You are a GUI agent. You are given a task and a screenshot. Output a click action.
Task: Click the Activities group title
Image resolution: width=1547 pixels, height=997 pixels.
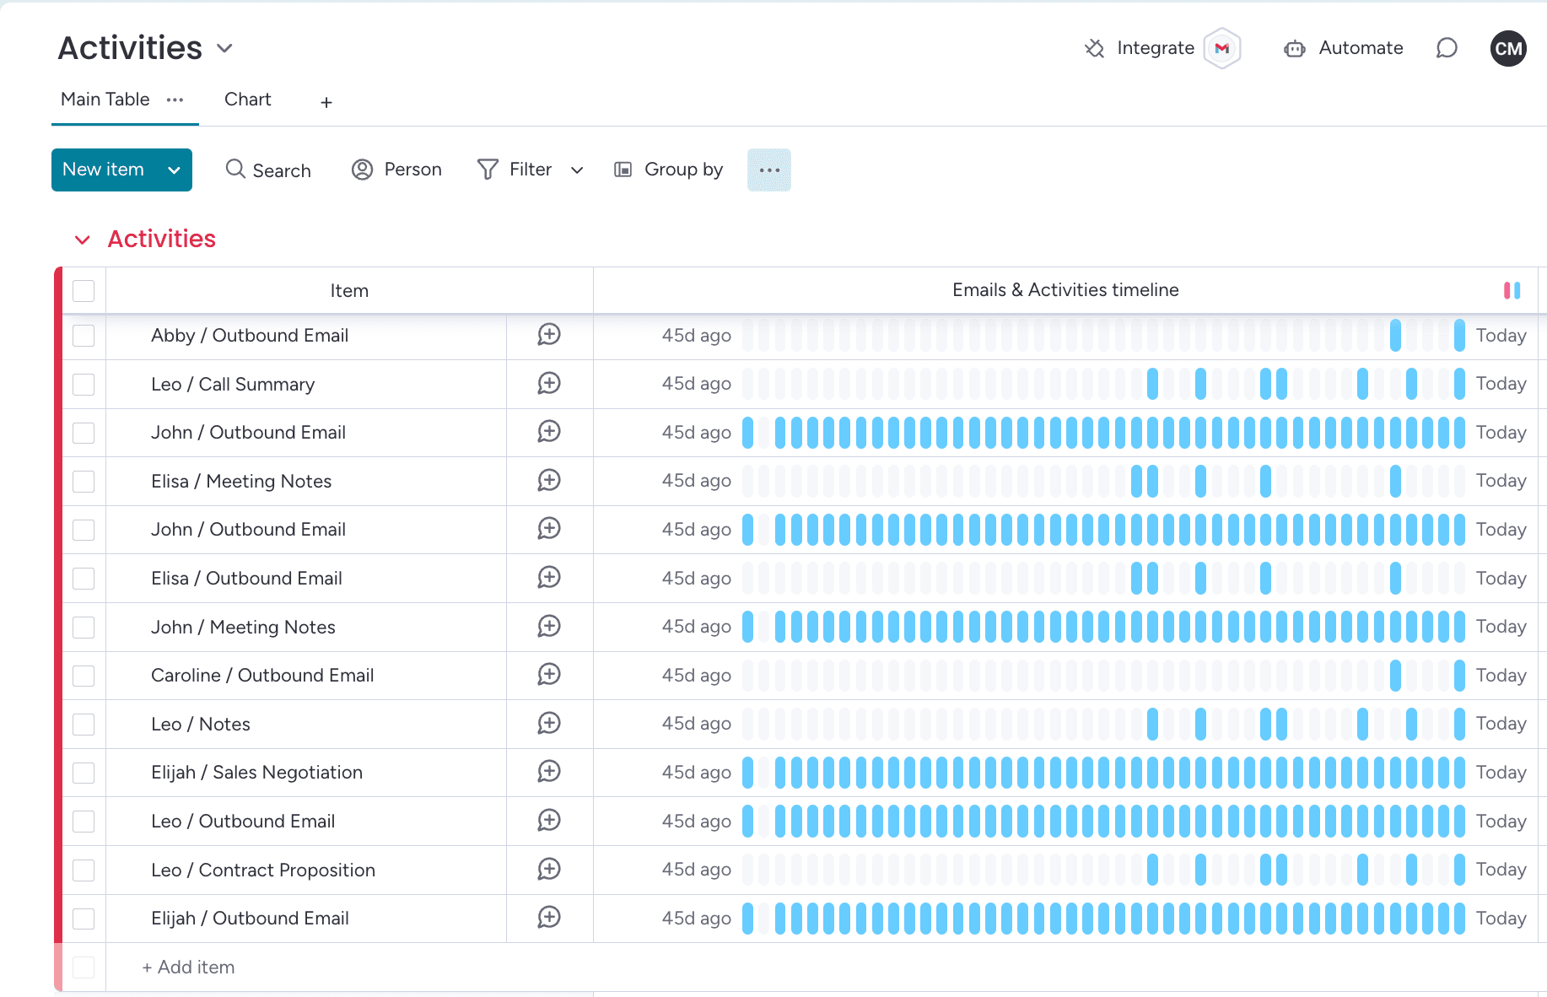coord(162,239)
